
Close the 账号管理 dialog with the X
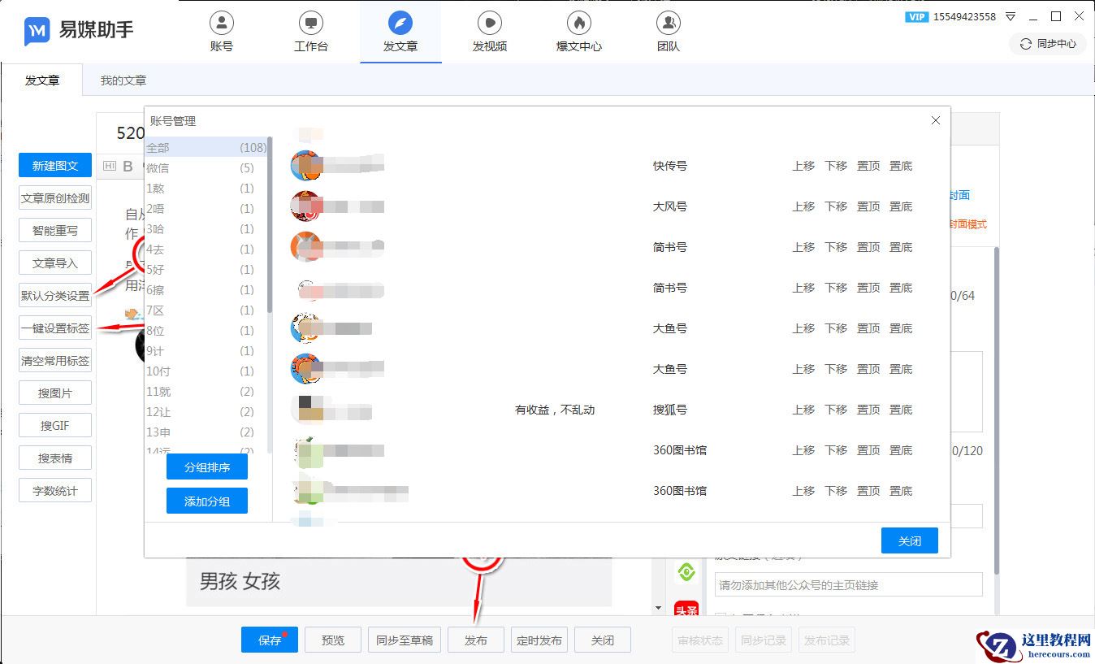click(936, 120)
